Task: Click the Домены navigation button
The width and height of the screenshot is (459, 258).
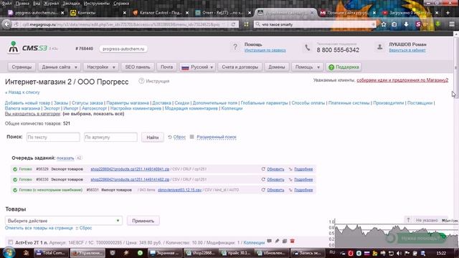Action: tap(277, 67)
